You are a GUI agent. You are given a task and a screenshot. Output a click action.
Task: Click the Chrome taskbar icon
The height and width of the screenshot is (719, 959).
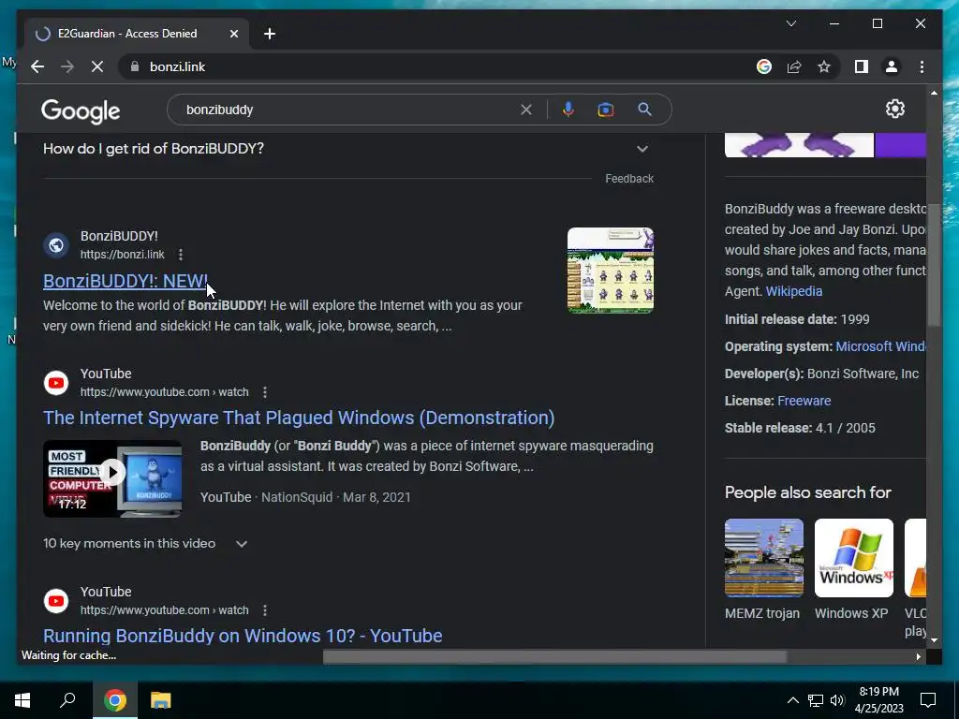click(115, 700)
